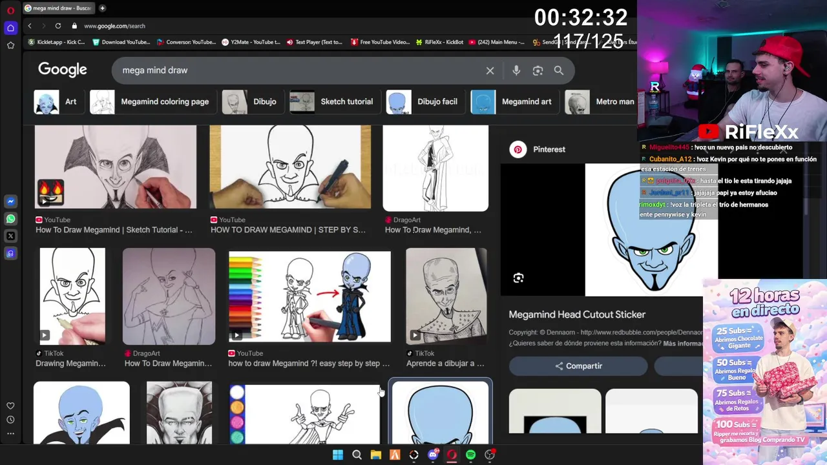Screen dimensions: 827x465
Task: Select the Dibujo facil filter chip
Action: pyautogui.click(x=424, y=102)
